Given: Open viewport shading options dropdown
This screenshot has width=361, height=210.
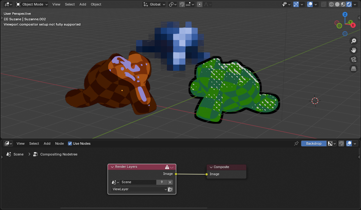Looking at the screenshot, I should tap(355, 4).
